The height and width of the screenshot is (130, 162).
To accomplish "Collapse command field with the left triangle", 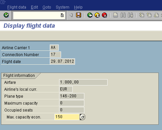I will 71,15.
